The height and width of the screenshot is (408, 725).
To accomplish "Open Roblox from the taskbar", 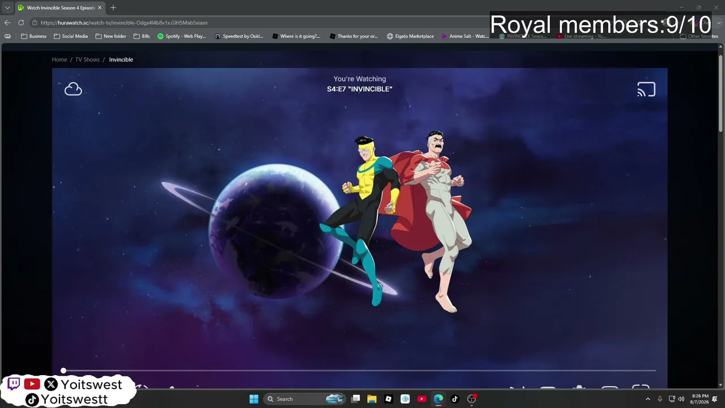I will (x=388, y=399).
